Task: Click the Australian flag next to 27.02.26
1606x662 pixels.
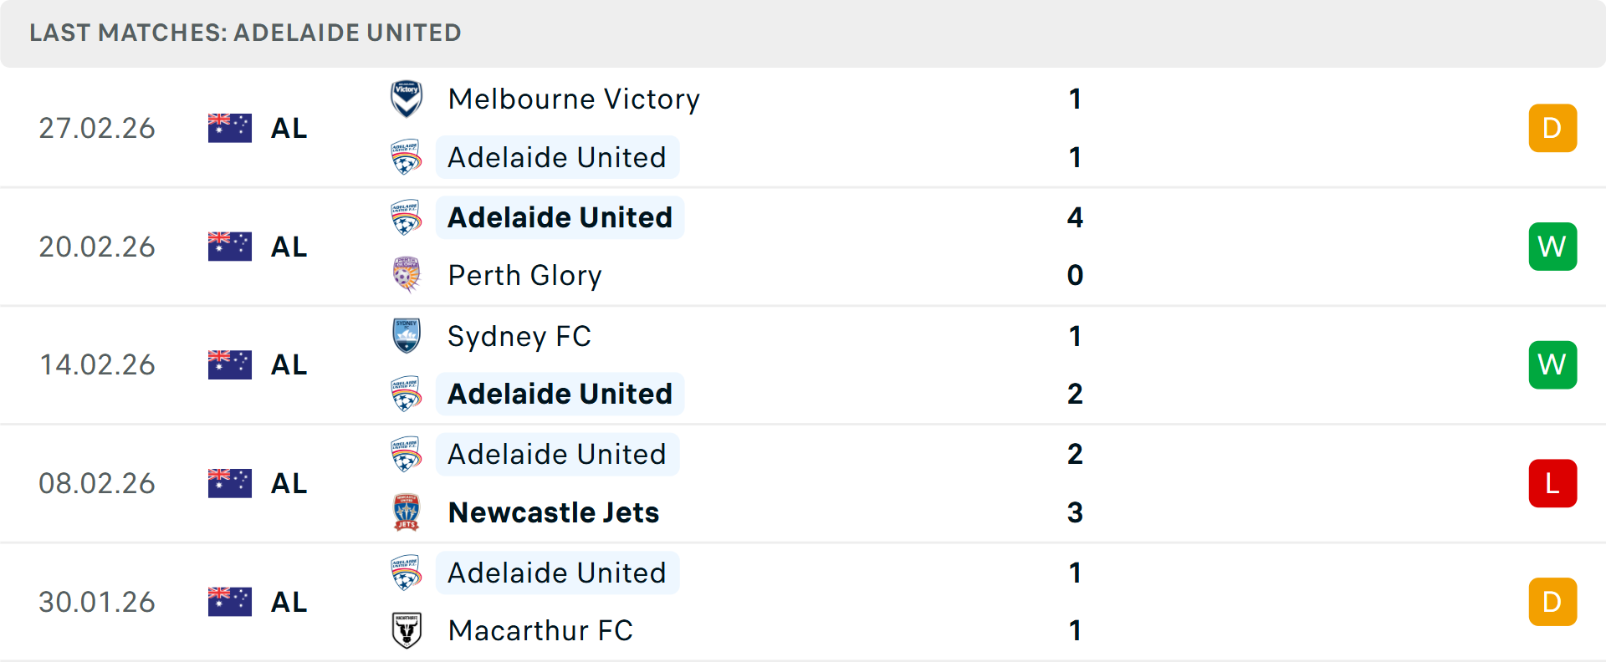Action: 229,128
